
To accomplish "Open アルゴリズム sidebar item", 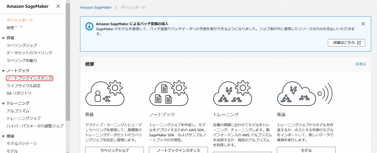I will coord(18,111).
